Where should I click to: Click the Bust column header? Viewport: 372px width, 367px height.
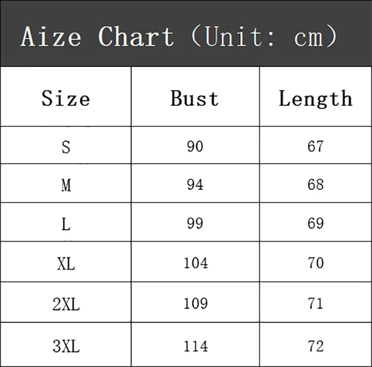195,98
